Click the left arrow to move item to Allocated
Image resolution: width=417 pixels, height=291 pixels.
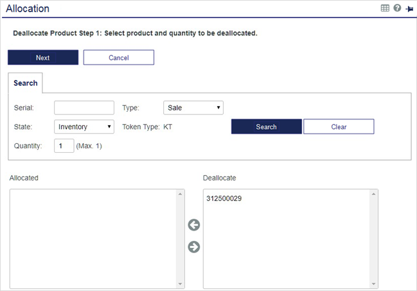(x=193, y=225)
